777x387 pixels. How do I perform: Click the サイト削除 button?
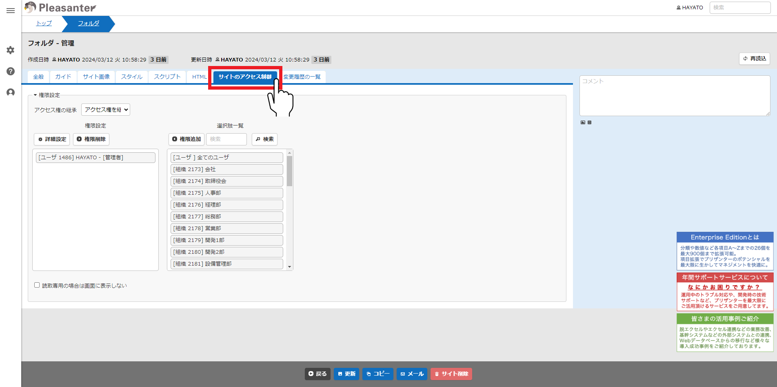click(x=451, y=374)
